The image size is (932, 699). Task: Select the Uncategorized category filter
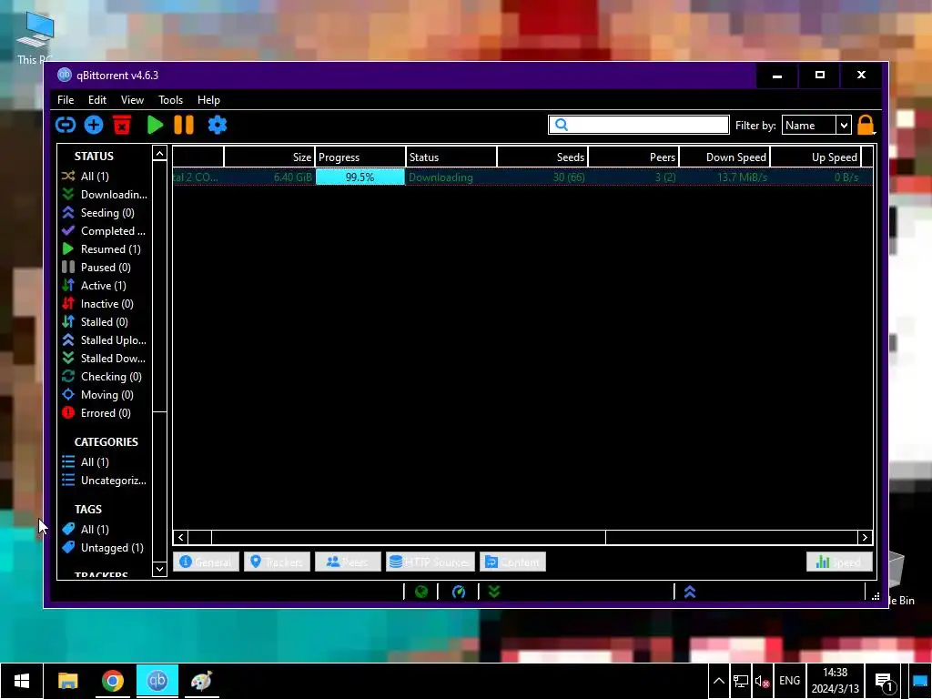click(104, 481)
